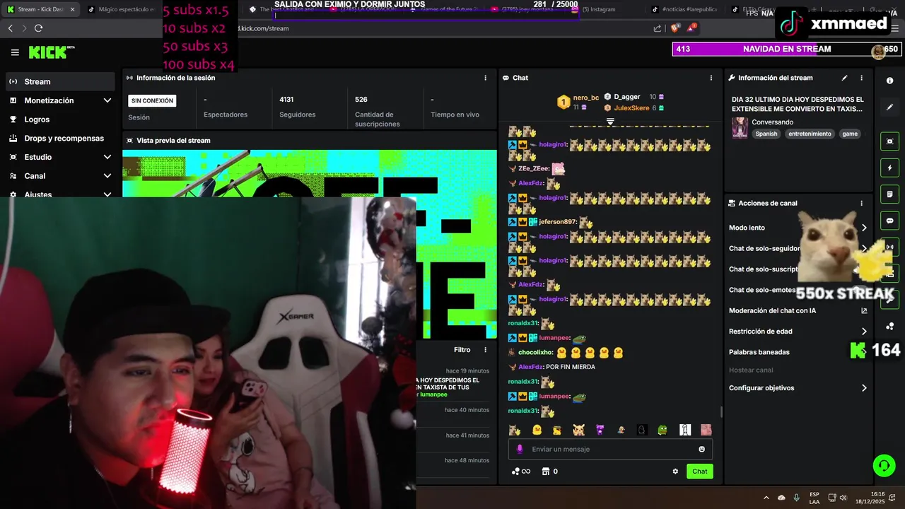Click the chat panel scrollbar
Image resolution: width=905 pixels, height=509 pixels.
pos(720,411)
